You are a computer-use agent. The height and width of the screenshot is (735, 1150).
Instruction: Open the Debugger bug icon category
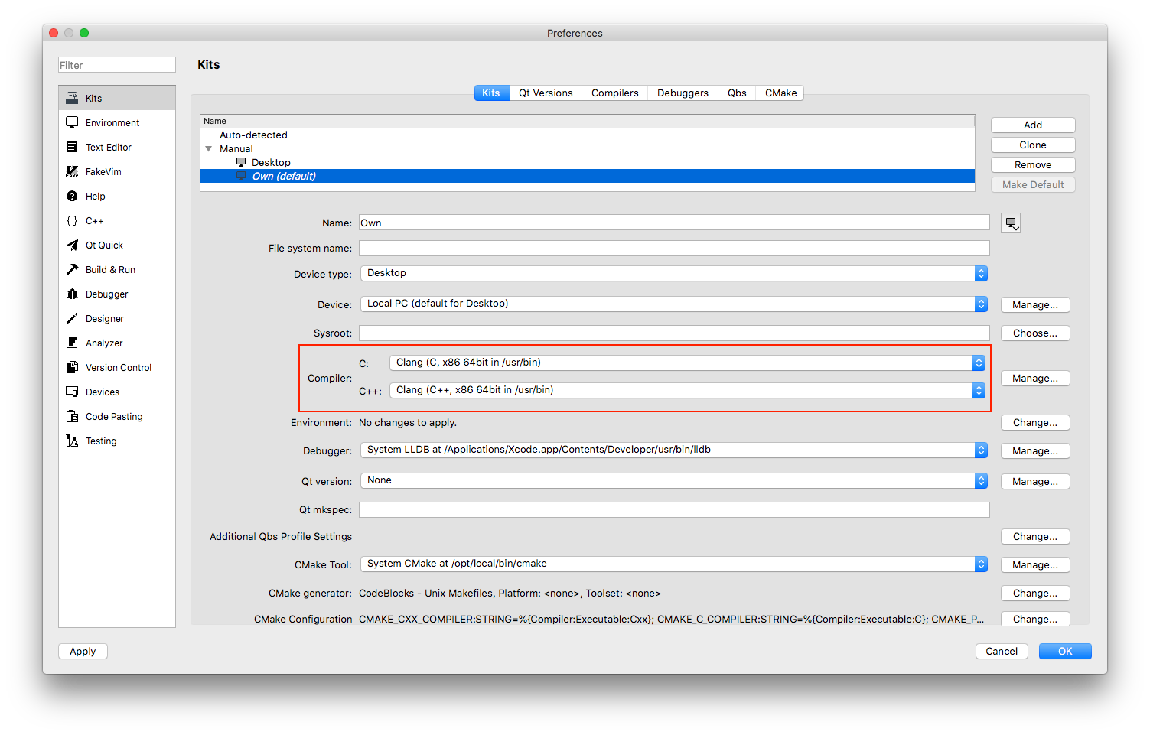(72, 294)
